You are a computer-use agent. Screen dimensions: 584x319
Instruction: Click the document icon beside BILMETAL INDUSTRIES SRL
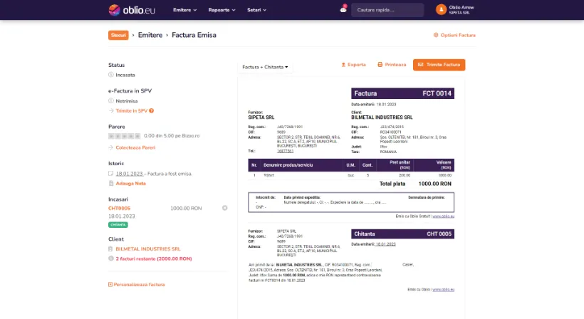(x=110, y=249)
